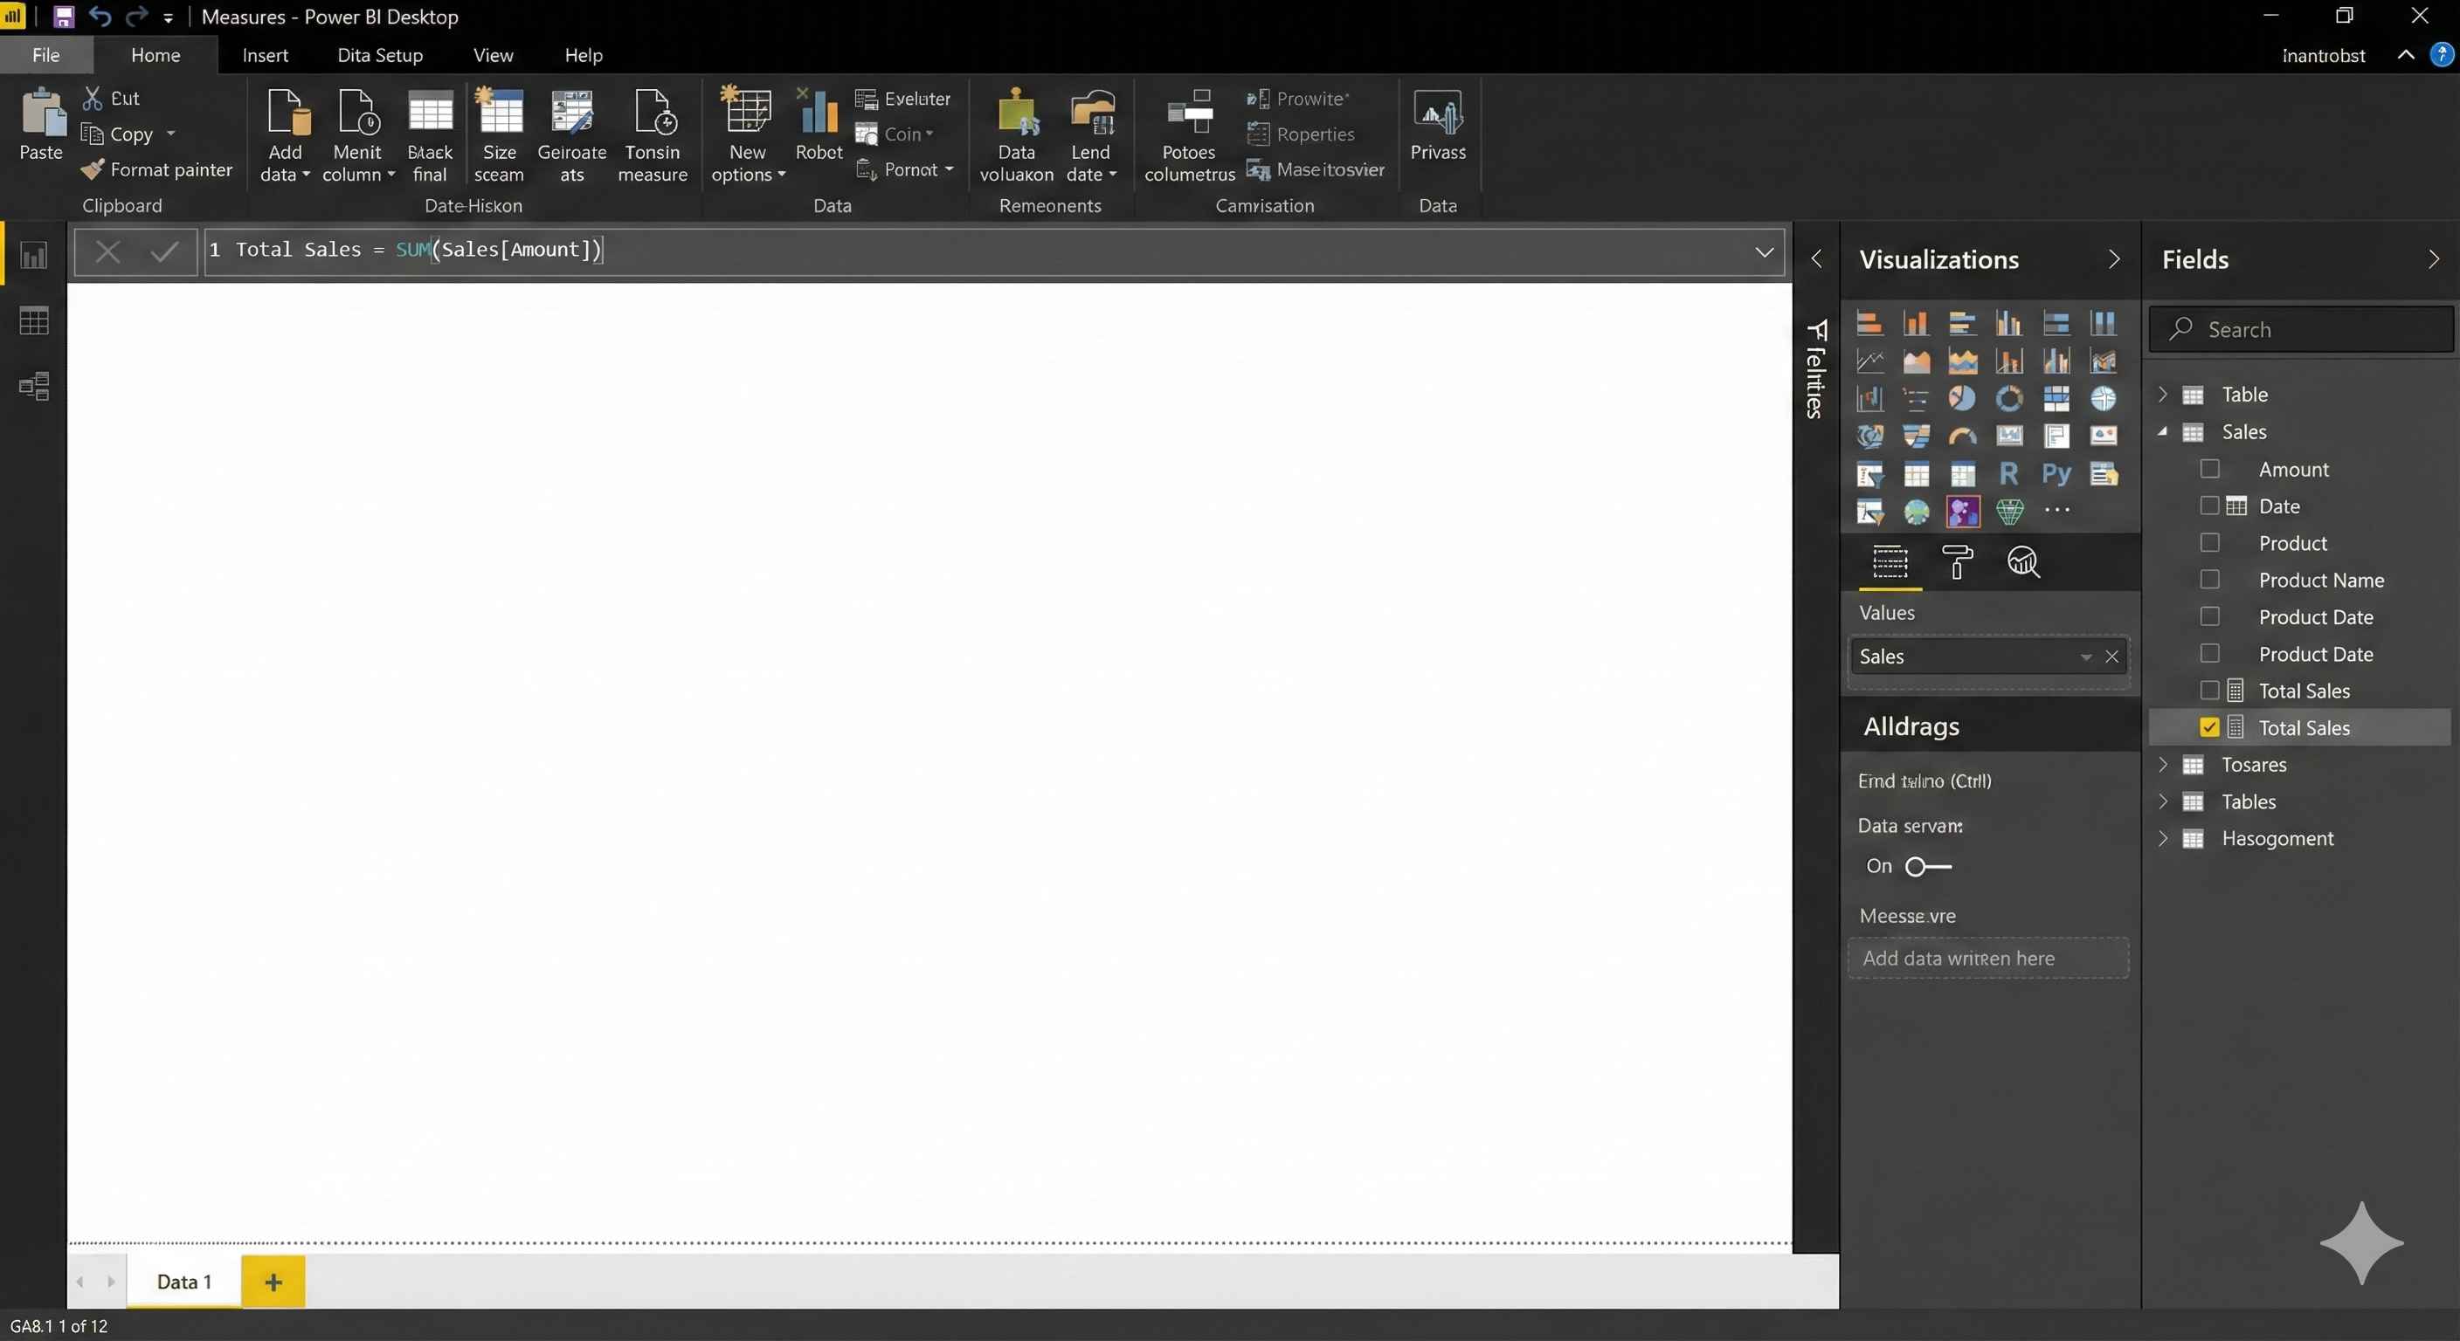Screen dimensions: 2460x1341
Task: Open the Model view sidebar icon
Action: 34,386
